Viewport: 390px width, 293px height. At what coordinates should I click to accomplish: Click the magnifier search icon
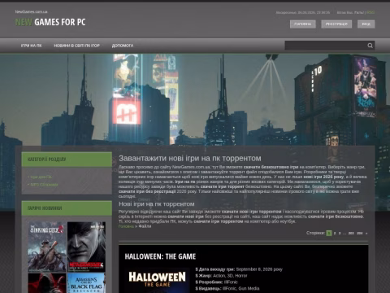pyautogui.click(x=370, y=46)
